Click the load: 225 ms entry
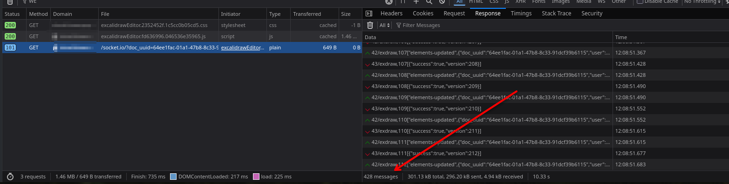This screenshot has height=184, width=729. point(272,177)
